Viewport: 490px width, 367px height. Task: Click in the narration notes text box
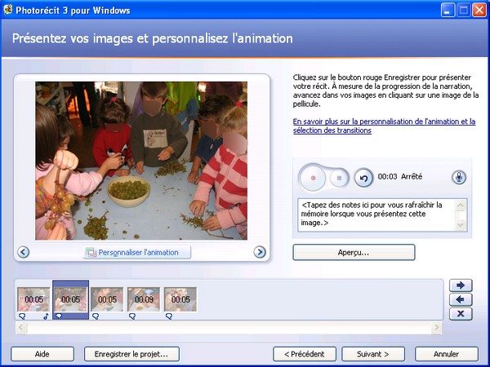coord(376,215)
